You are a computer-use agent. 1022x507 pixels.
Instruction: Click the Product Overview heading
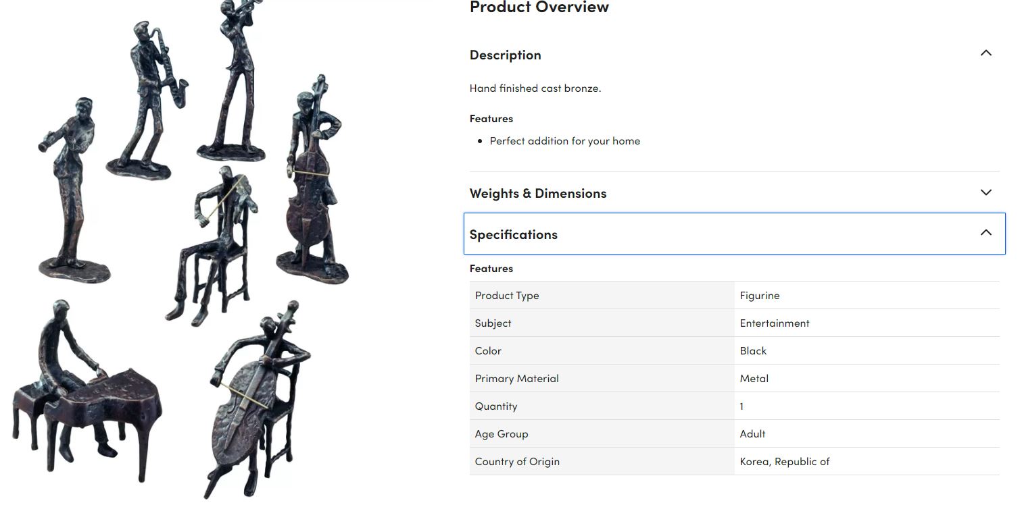click(539, 7)
